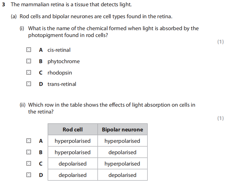Tick the checkbox for option A cis-retinal
This screenshot has width=246, height=194.
click(x=28, y=50)
